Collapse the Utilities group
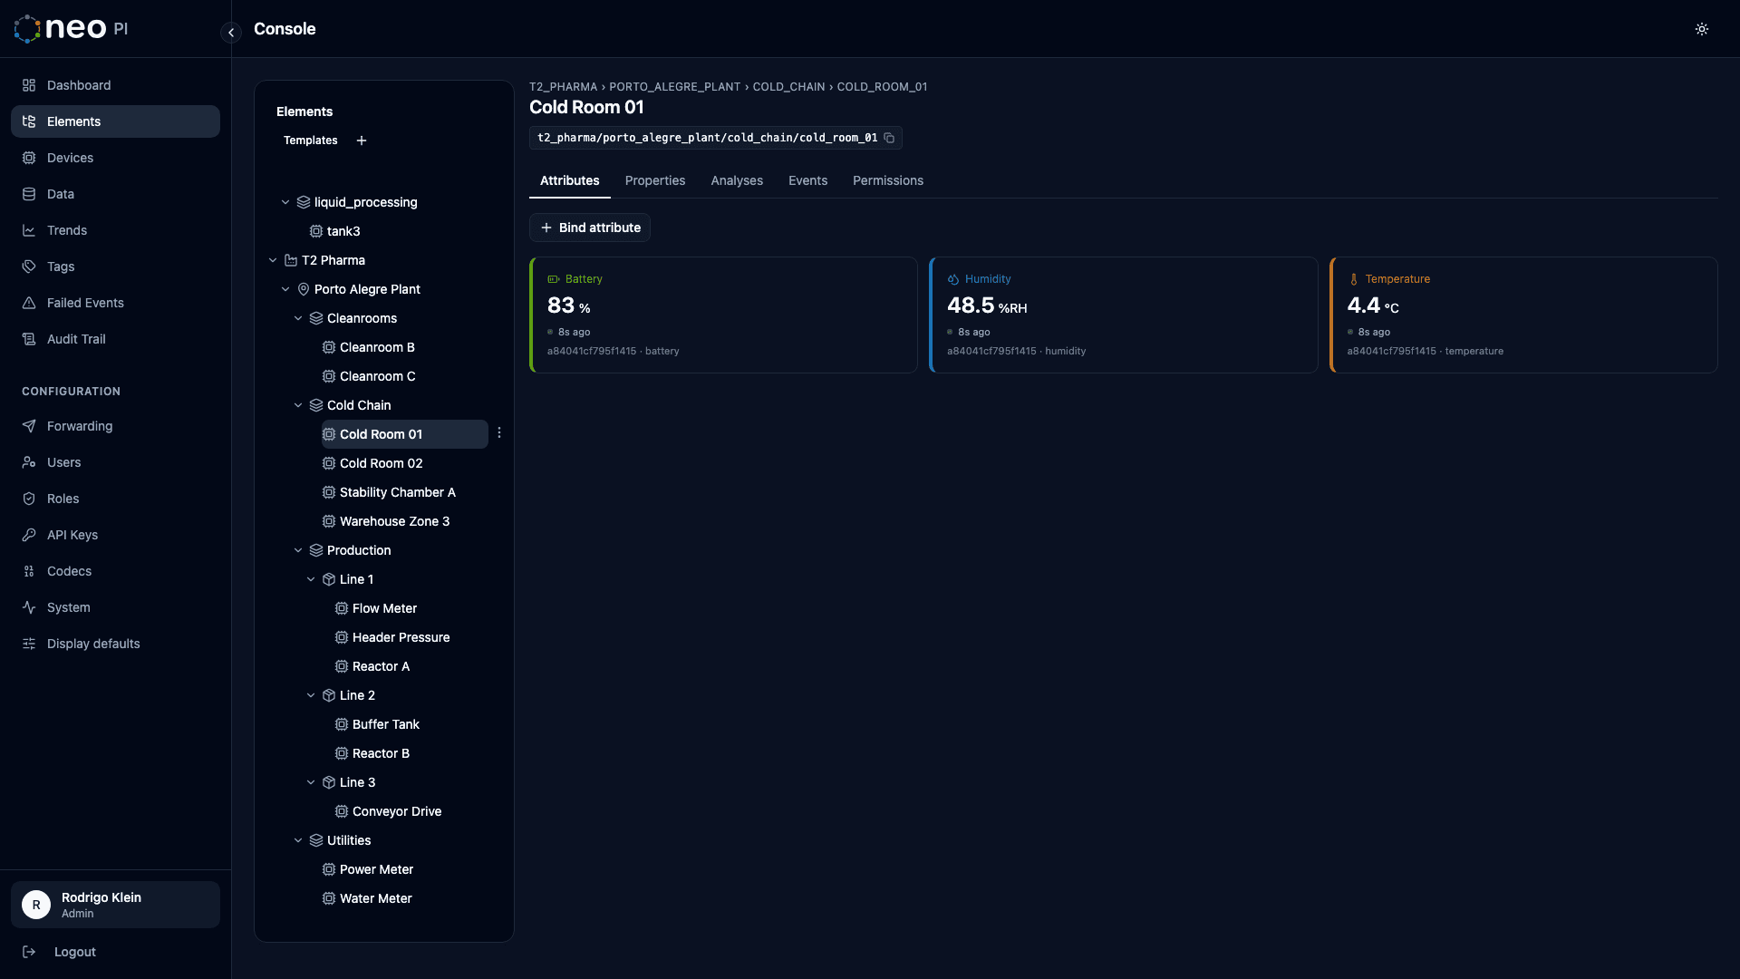 [x=298, y=840]
